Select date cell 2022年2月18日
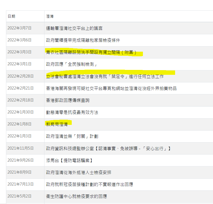Image resolution: width=213 pixels, height=204 pixels. pos(25,100)
